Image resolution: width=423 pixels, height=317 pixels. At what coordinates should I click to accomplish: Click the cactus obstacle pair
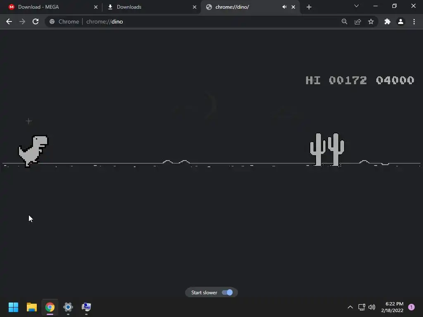coord(327,149)
